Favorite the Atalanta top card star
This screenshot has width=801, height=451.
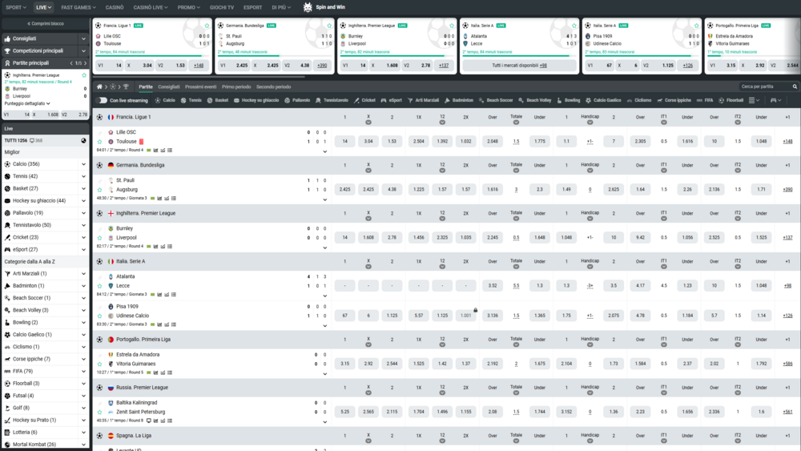pyautogui.click(x=574, y=26)
